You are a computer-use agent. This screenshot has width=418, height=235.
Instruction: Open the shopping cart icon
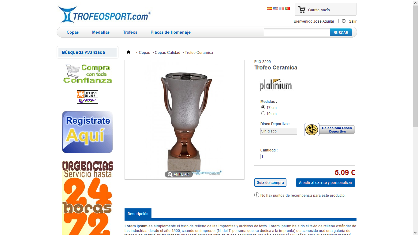point(302,9)
